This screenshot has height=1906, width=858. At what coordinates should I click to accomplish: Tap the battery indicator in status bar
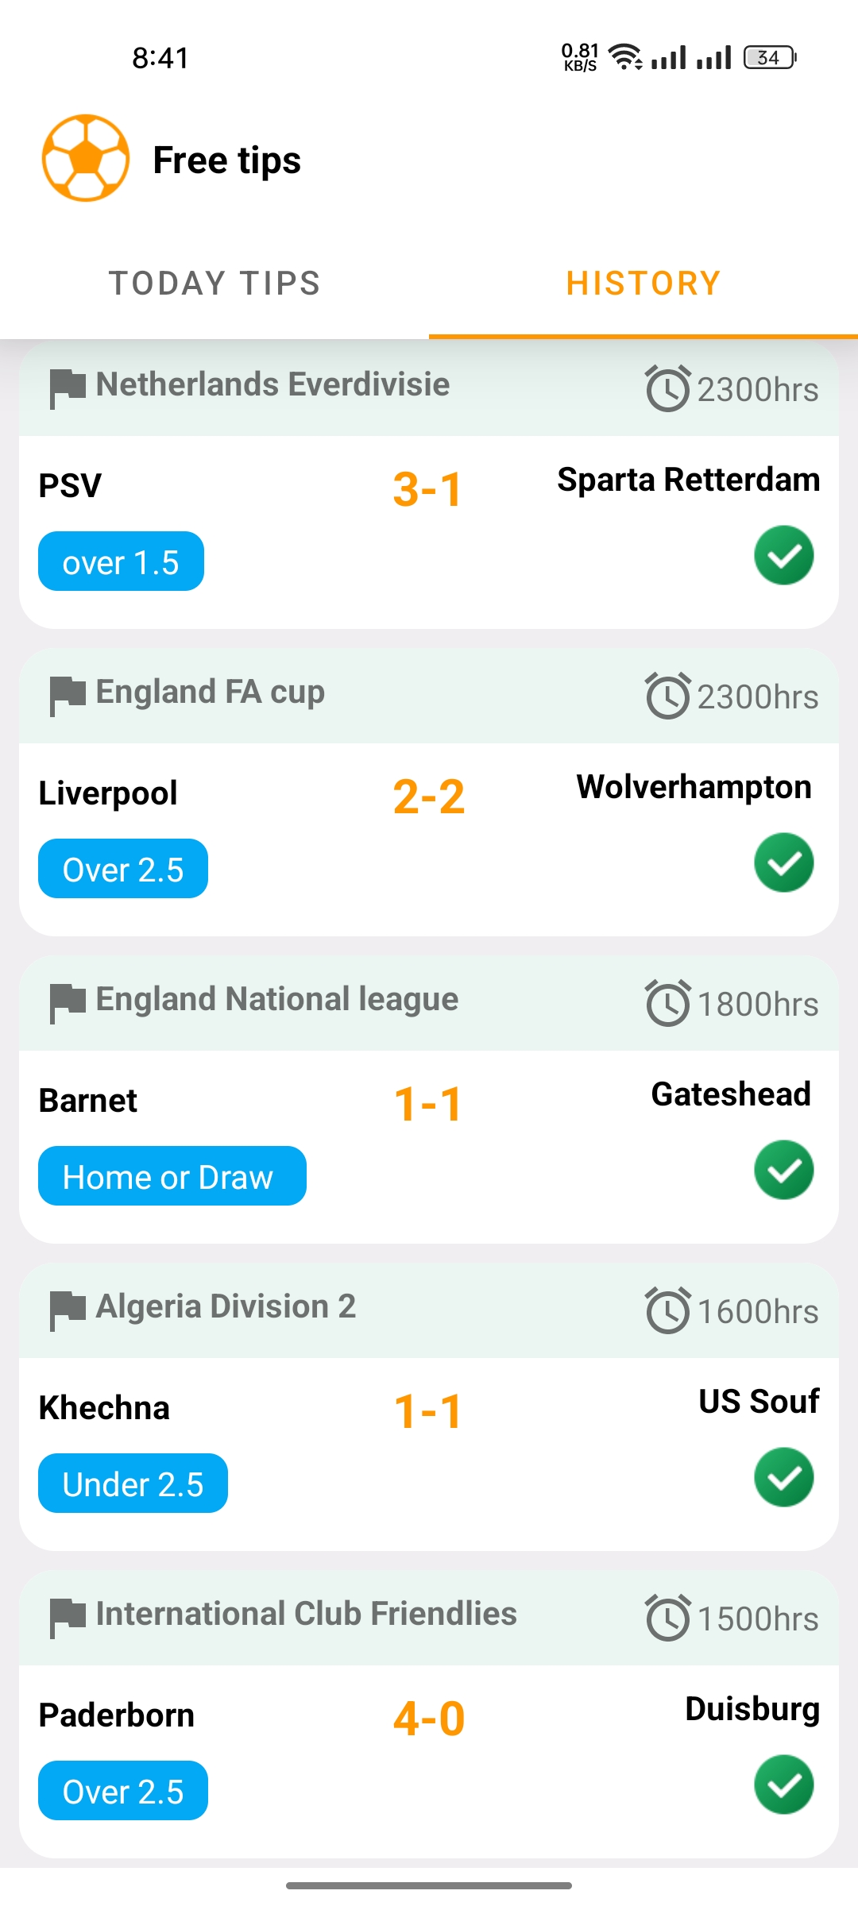tap(769, 57)
